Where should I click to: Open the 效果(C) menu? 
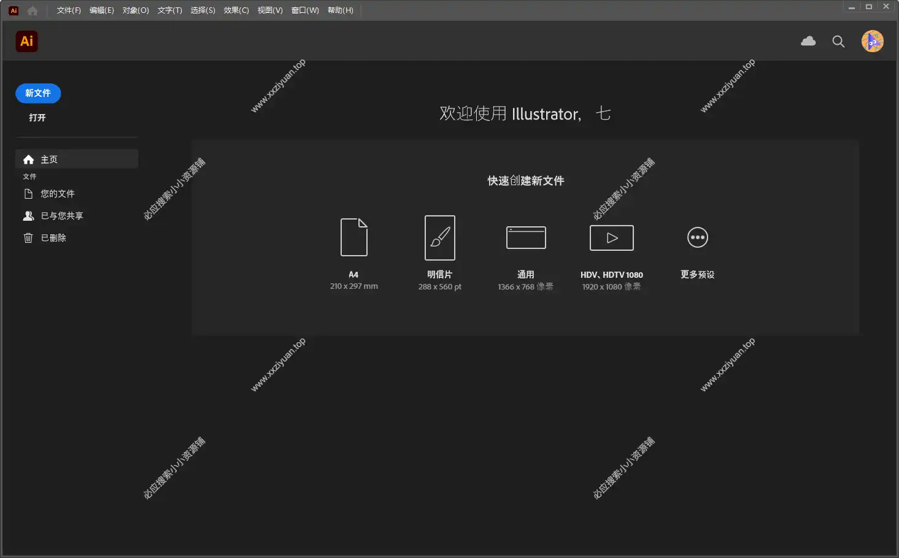point(236,10)
